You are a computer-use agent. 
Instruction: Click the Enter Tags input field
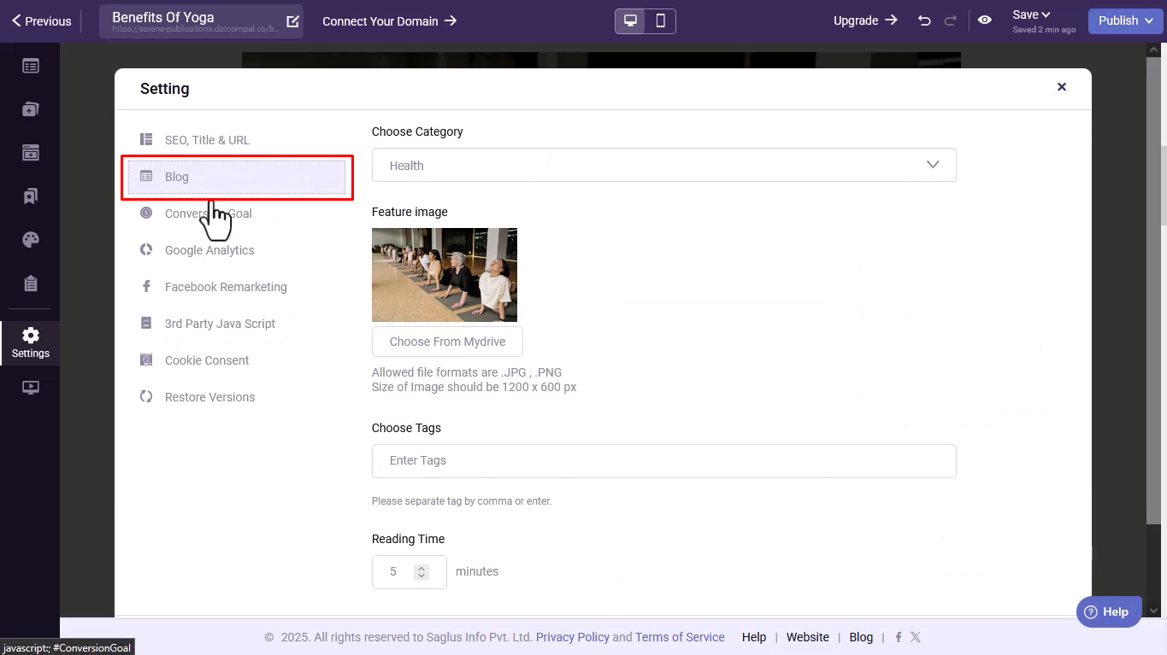(x=663, y=460)
